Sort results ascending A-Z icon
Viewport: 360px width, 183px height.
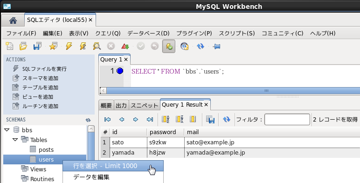166,119
